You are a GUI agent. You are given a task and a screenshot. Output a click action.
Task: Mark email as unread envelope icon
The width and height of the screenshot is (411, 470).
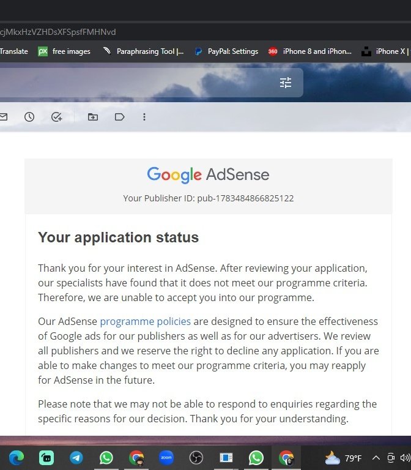3,117
